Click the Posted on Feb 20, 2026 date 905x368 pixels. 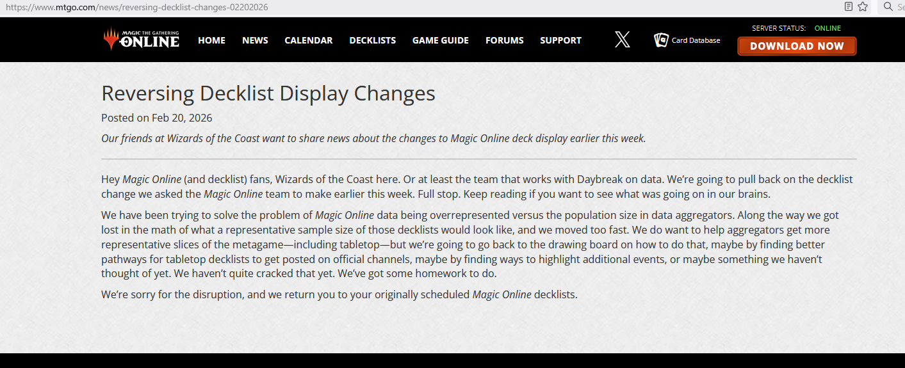pyautogui.click(x=157, y=118)
